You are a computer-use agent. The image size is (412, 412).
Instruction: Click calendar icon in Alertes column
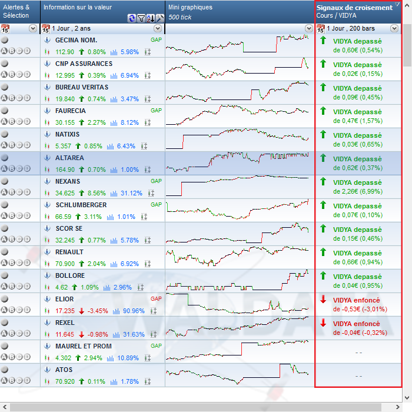[5, 28]
